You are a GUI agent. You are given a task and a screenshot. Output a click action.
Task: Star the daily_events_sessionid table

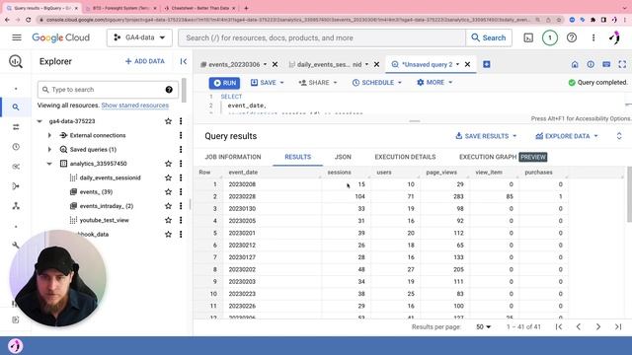click(168, 177)
